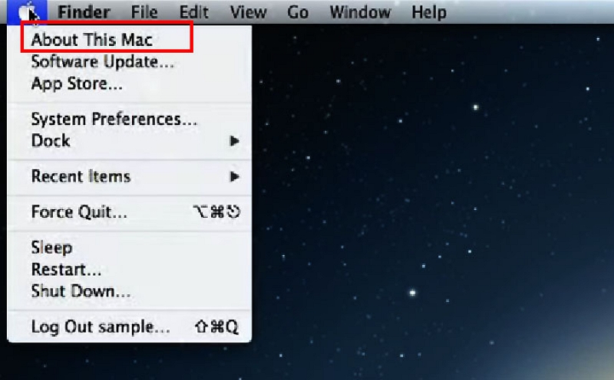
Task: Open the File menu
Action: click(x=144, y=12)
